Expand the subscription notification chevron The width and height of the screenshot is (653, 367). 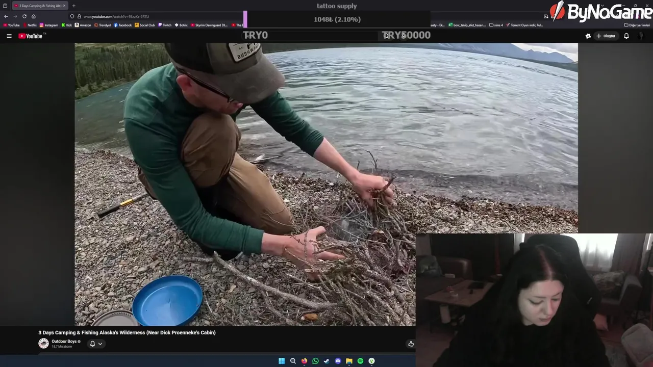[x=100, y=344]
